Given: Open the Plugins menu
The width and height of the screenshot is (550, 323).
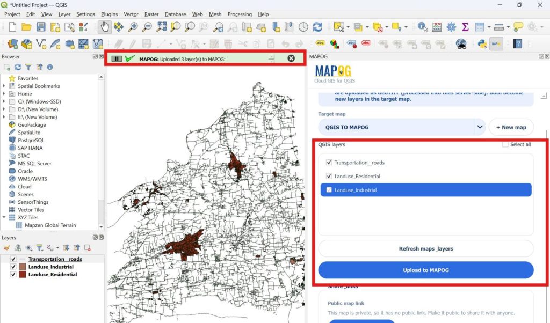Looking at the screenshot, I should (x=109, y=14).
